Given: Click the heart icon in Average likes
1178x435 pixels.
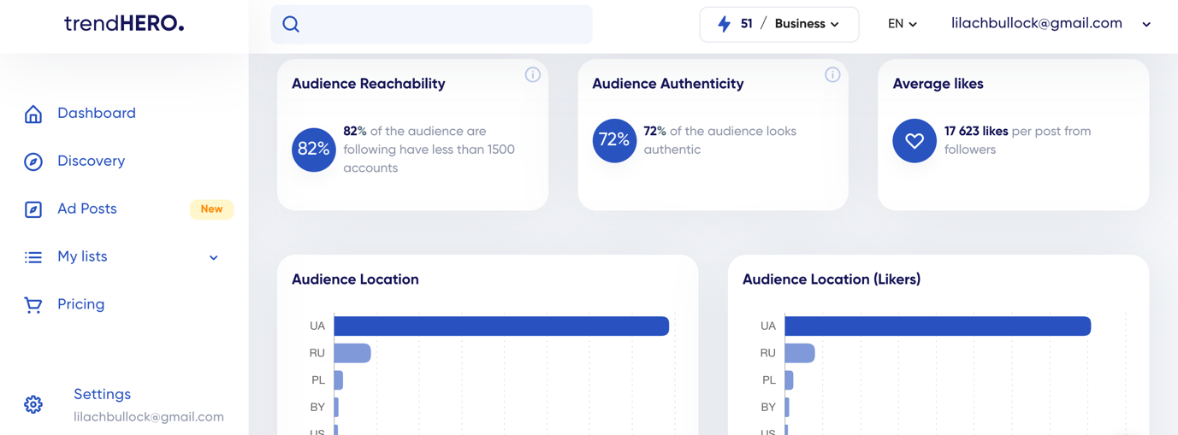Looking at the screenshot, I should pyautogui.click(x=915, y=140).
